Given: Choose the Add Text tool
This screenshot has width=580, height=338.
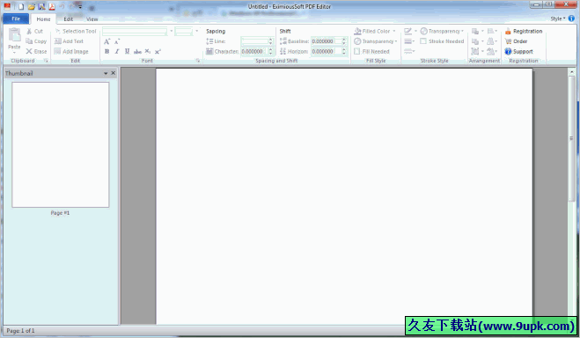Looking at the screenshot, I should (x=69, y=41).
